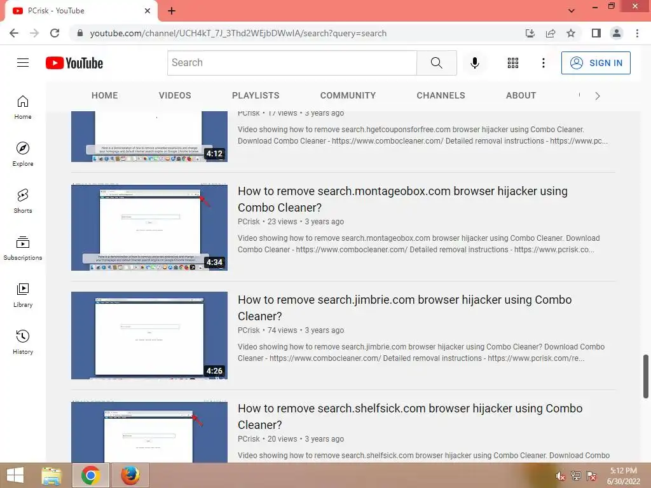Open search.shelfsick.com removal video title
651x488 pixels.
pos(410,417)
